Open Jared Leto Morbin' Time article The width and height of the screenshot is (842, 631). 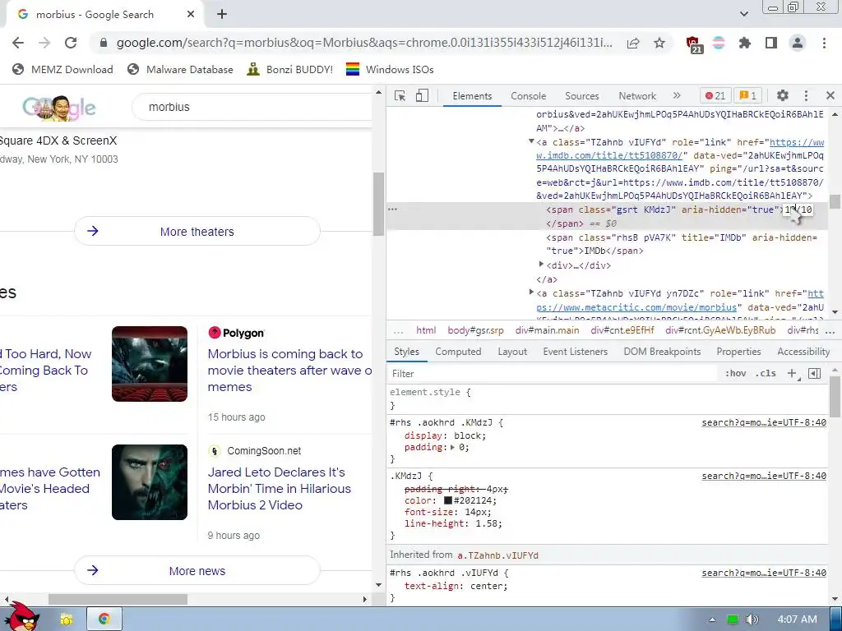280,488
